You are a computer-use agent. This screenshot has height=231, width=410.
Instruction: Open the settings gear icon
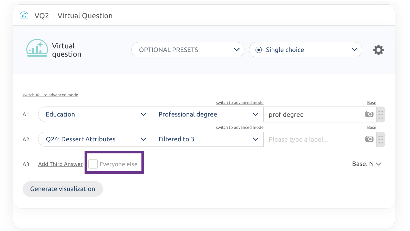(378, 50)
